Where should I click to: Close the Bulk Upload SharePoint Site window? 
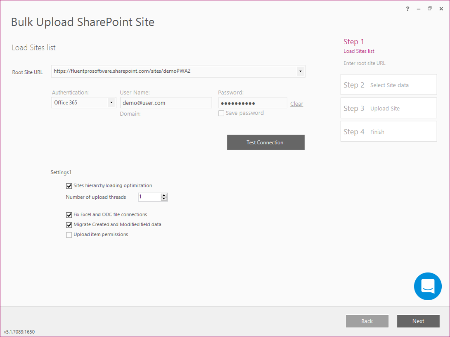tap(441, 9)
